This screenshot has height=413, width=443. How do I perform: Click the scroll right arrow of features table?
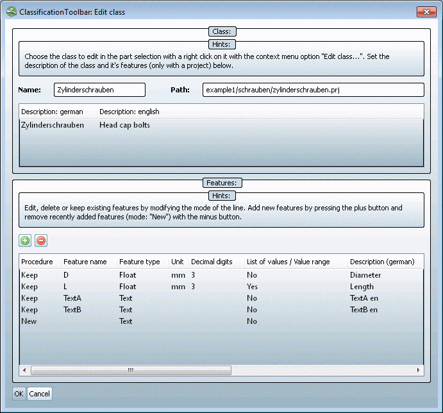(419, 370)
